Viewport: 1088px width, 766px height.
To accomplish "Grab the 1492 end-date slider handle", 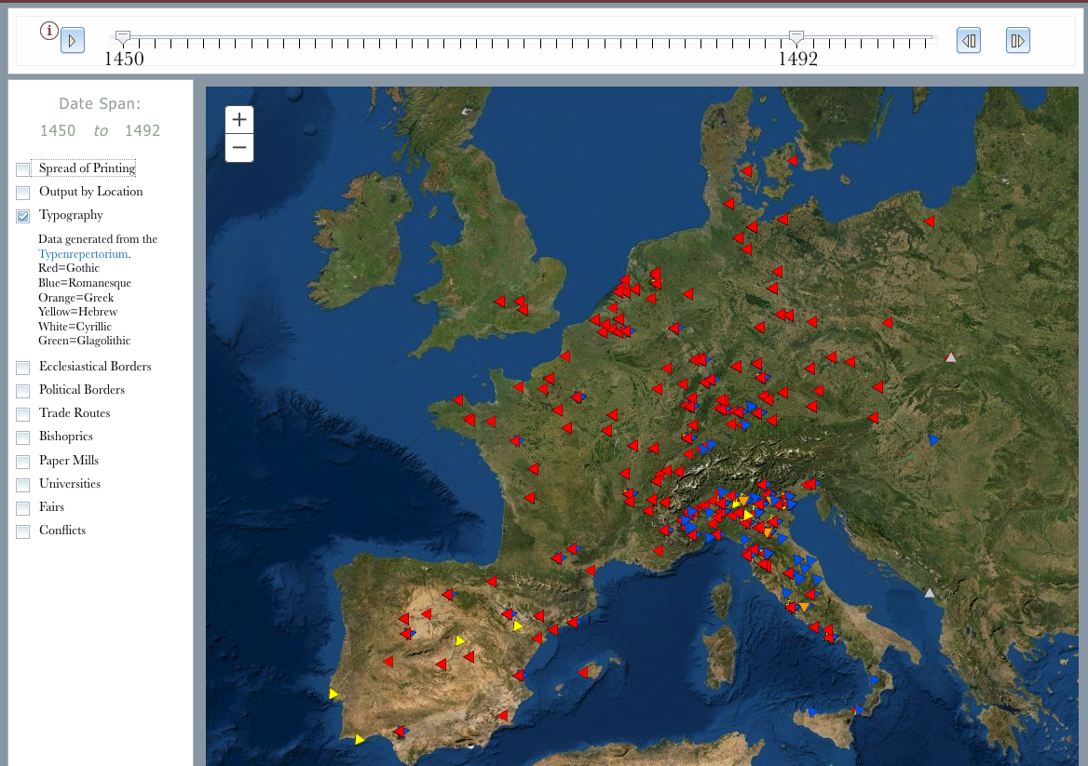I will pyautogui.click(x=796, y=37).
